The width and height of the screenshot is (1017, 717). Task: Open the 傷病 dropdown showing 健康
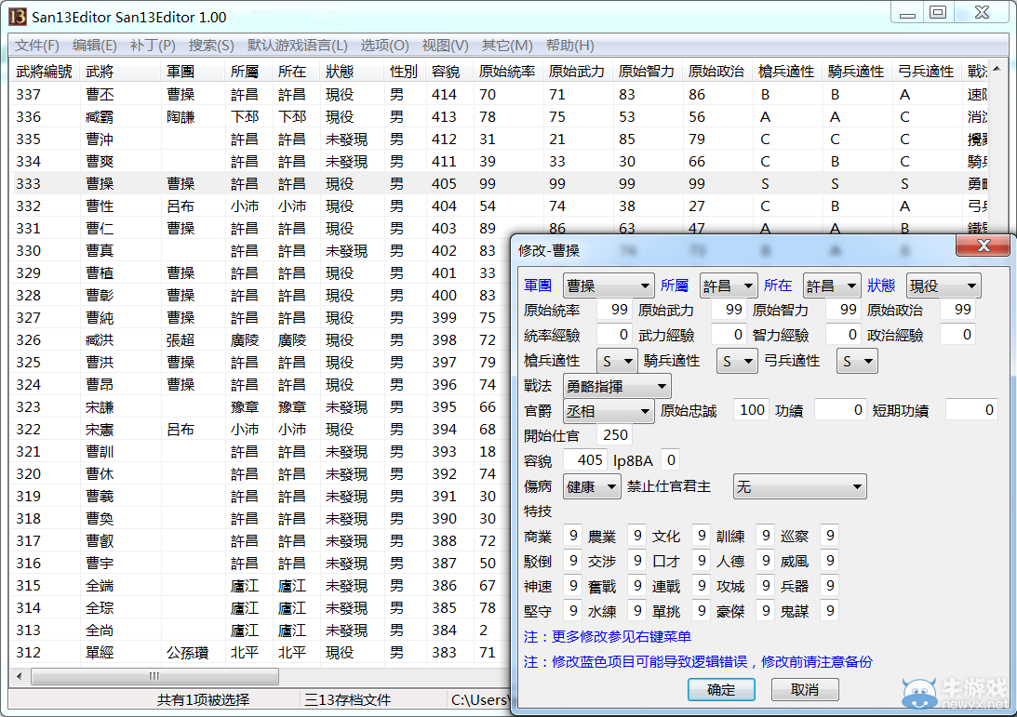[x=592, y=486]
